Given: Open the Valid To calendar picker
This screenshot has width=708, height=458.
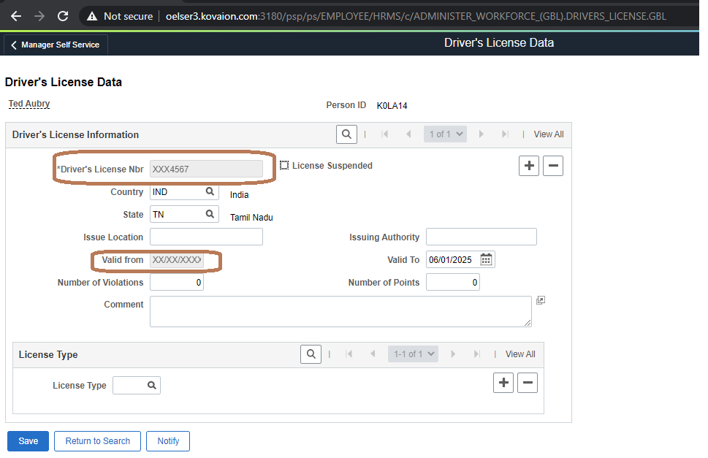Looking at the screenshot, I should coord(486,259).
